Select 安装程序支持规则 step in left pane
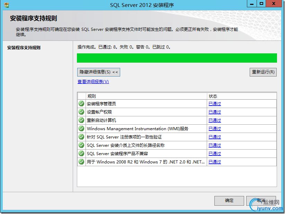Viewport: 285px width, 214px height. [x=24, y=48]
